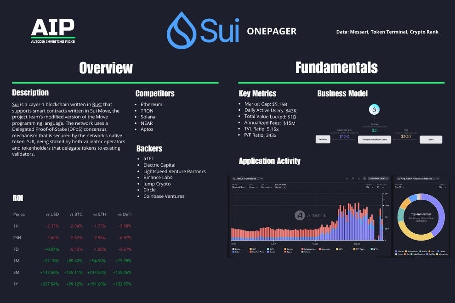
Task: Click the Sui droplet logo in the header
Action: pyautogui.click(x=182, y=30)
